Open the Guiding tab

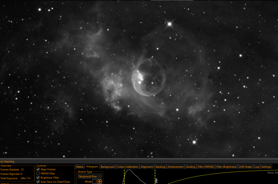click(190, 167)
